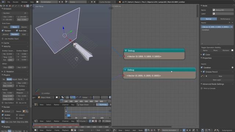Screen dimensions: 235x132
Task: Collapse the upper Debug node triangle
Action: (x=126, y=51)
